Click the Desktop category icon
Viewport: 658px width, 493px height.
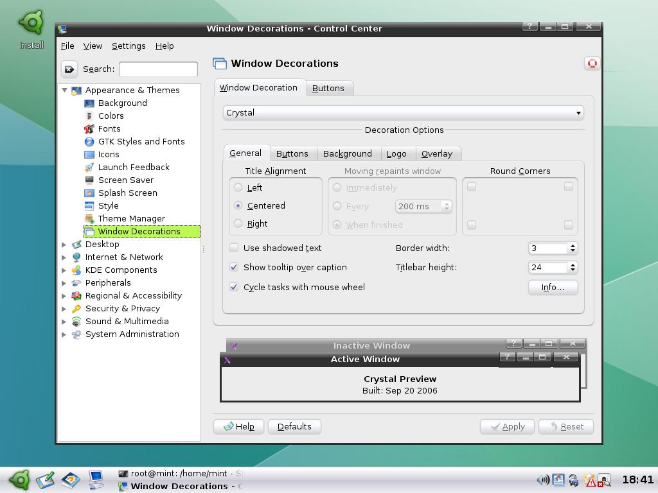[x=76, y=245]
